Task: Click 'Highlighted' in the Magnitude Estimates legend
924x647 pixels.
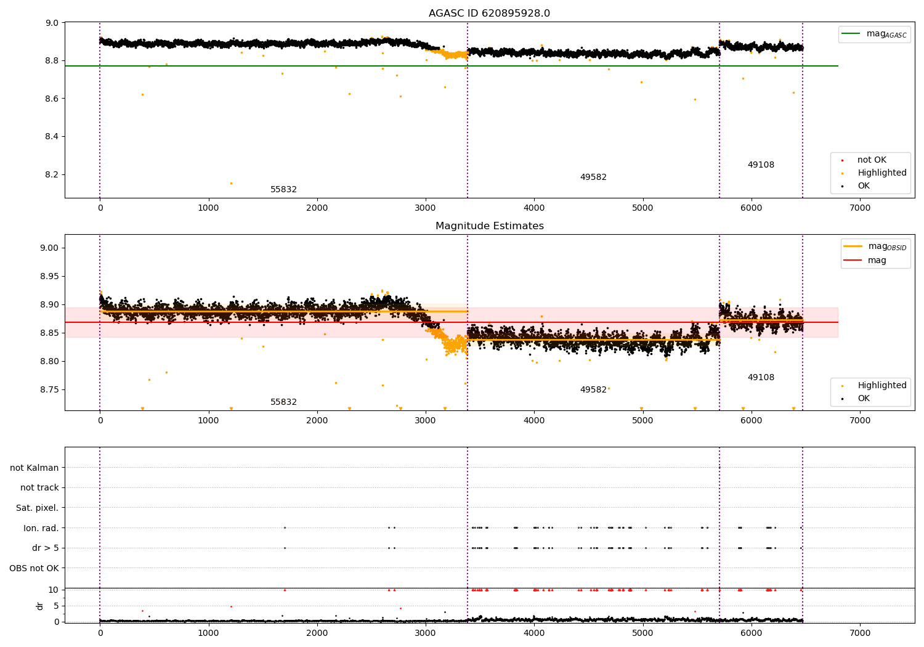Action: 881,385
